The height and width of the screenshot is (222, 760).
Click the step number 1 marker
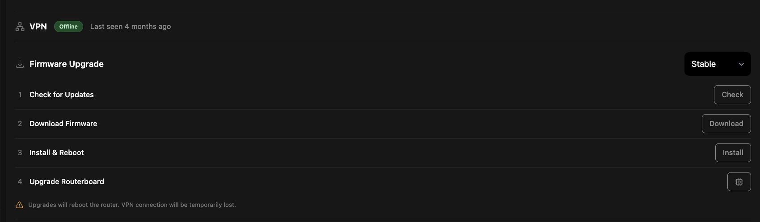tap(20, 95)
